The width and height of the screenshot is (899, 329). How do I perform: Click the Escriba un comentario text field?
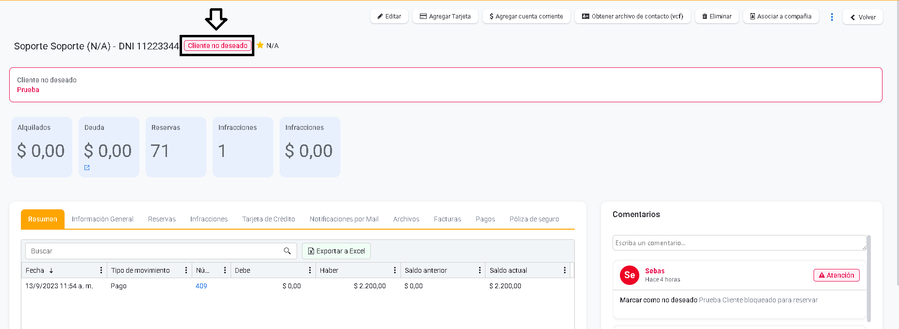[738, 243]
